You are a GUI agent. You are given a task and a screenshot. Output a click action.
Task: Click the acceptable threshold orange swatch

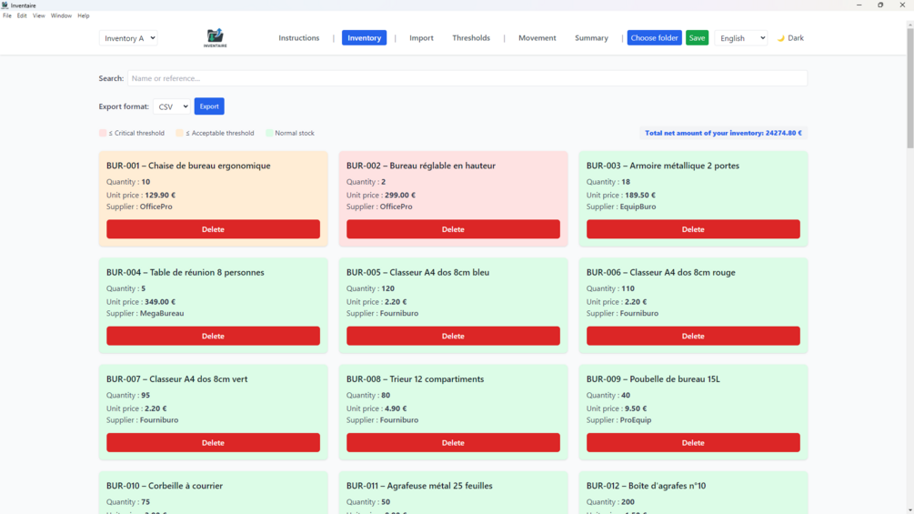179,133
